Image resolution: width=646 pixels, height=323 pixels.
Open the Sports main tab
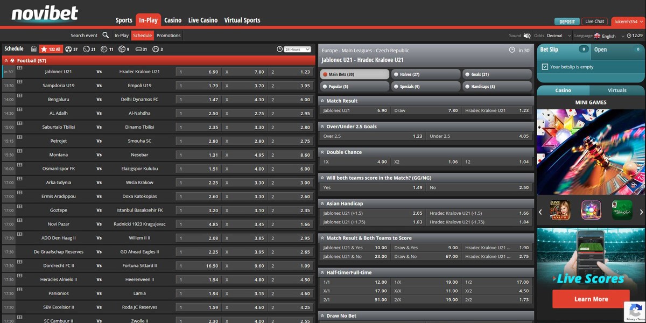(124, 20)
